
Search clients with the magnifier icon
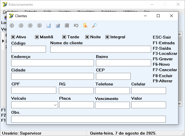click(x=95, y=25)
